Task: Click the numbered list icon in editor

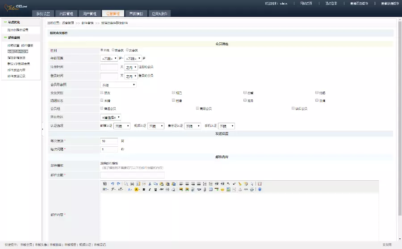Action: click(205, 184)
